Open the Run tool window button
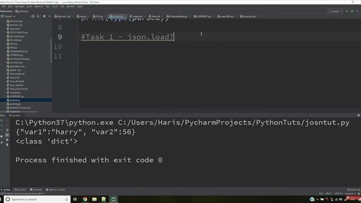361x203 pixels. coord(6,189)
